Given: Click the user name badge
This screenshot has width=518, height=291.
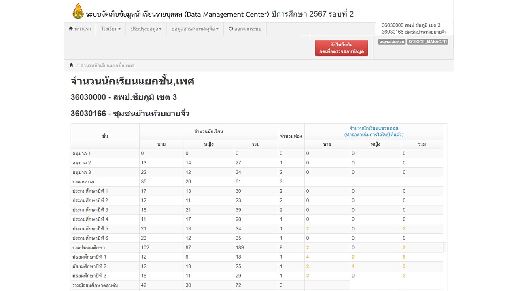Looking at the screenshot, I should [x=391, y=42].
